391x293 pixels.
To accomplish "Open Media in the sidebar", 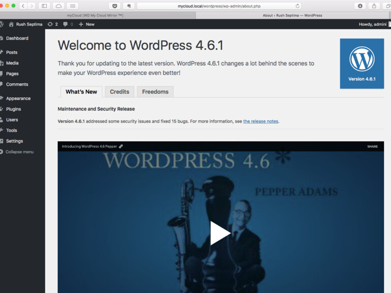I will [12, 63].
